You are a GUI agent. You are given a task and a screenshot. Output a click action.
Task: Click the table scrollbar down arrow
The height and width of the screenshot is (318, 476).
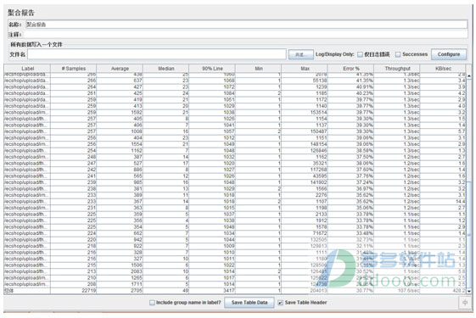pos(469,291)
